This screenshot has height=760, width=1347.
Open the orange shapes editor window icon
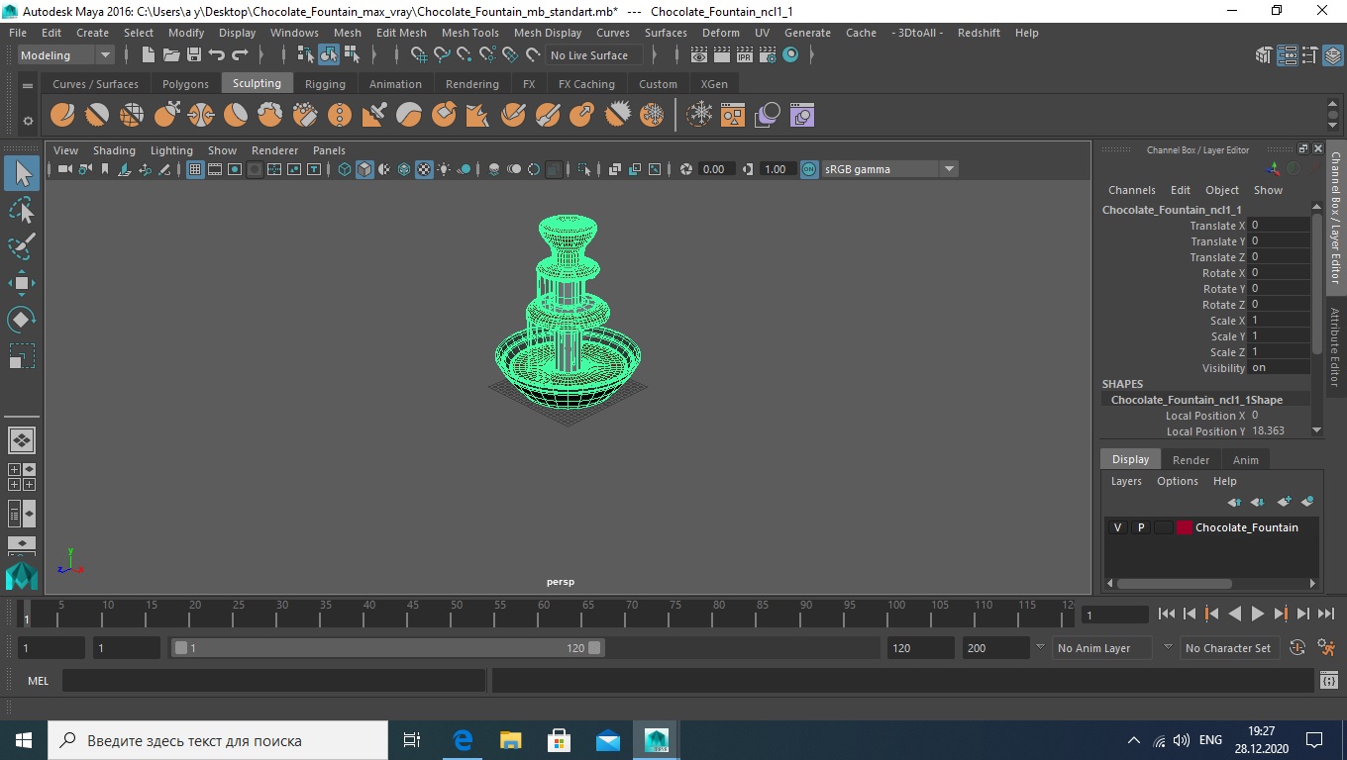point(733,115)
